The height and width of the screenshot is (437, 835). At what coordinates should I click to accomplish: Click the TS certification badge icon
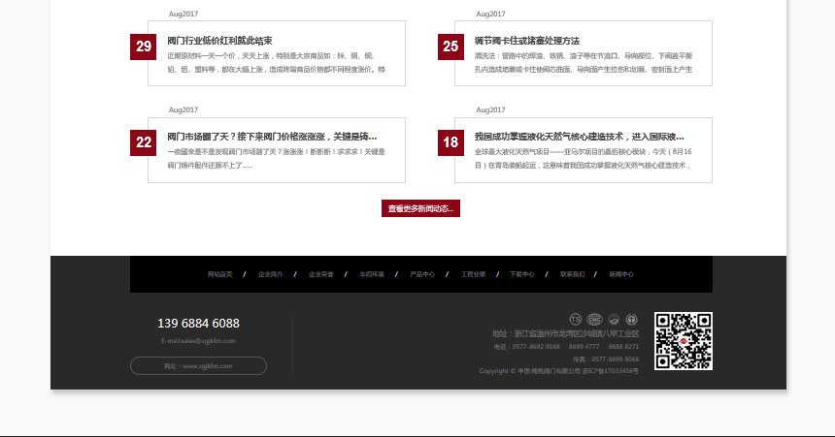tap(575, 320)
